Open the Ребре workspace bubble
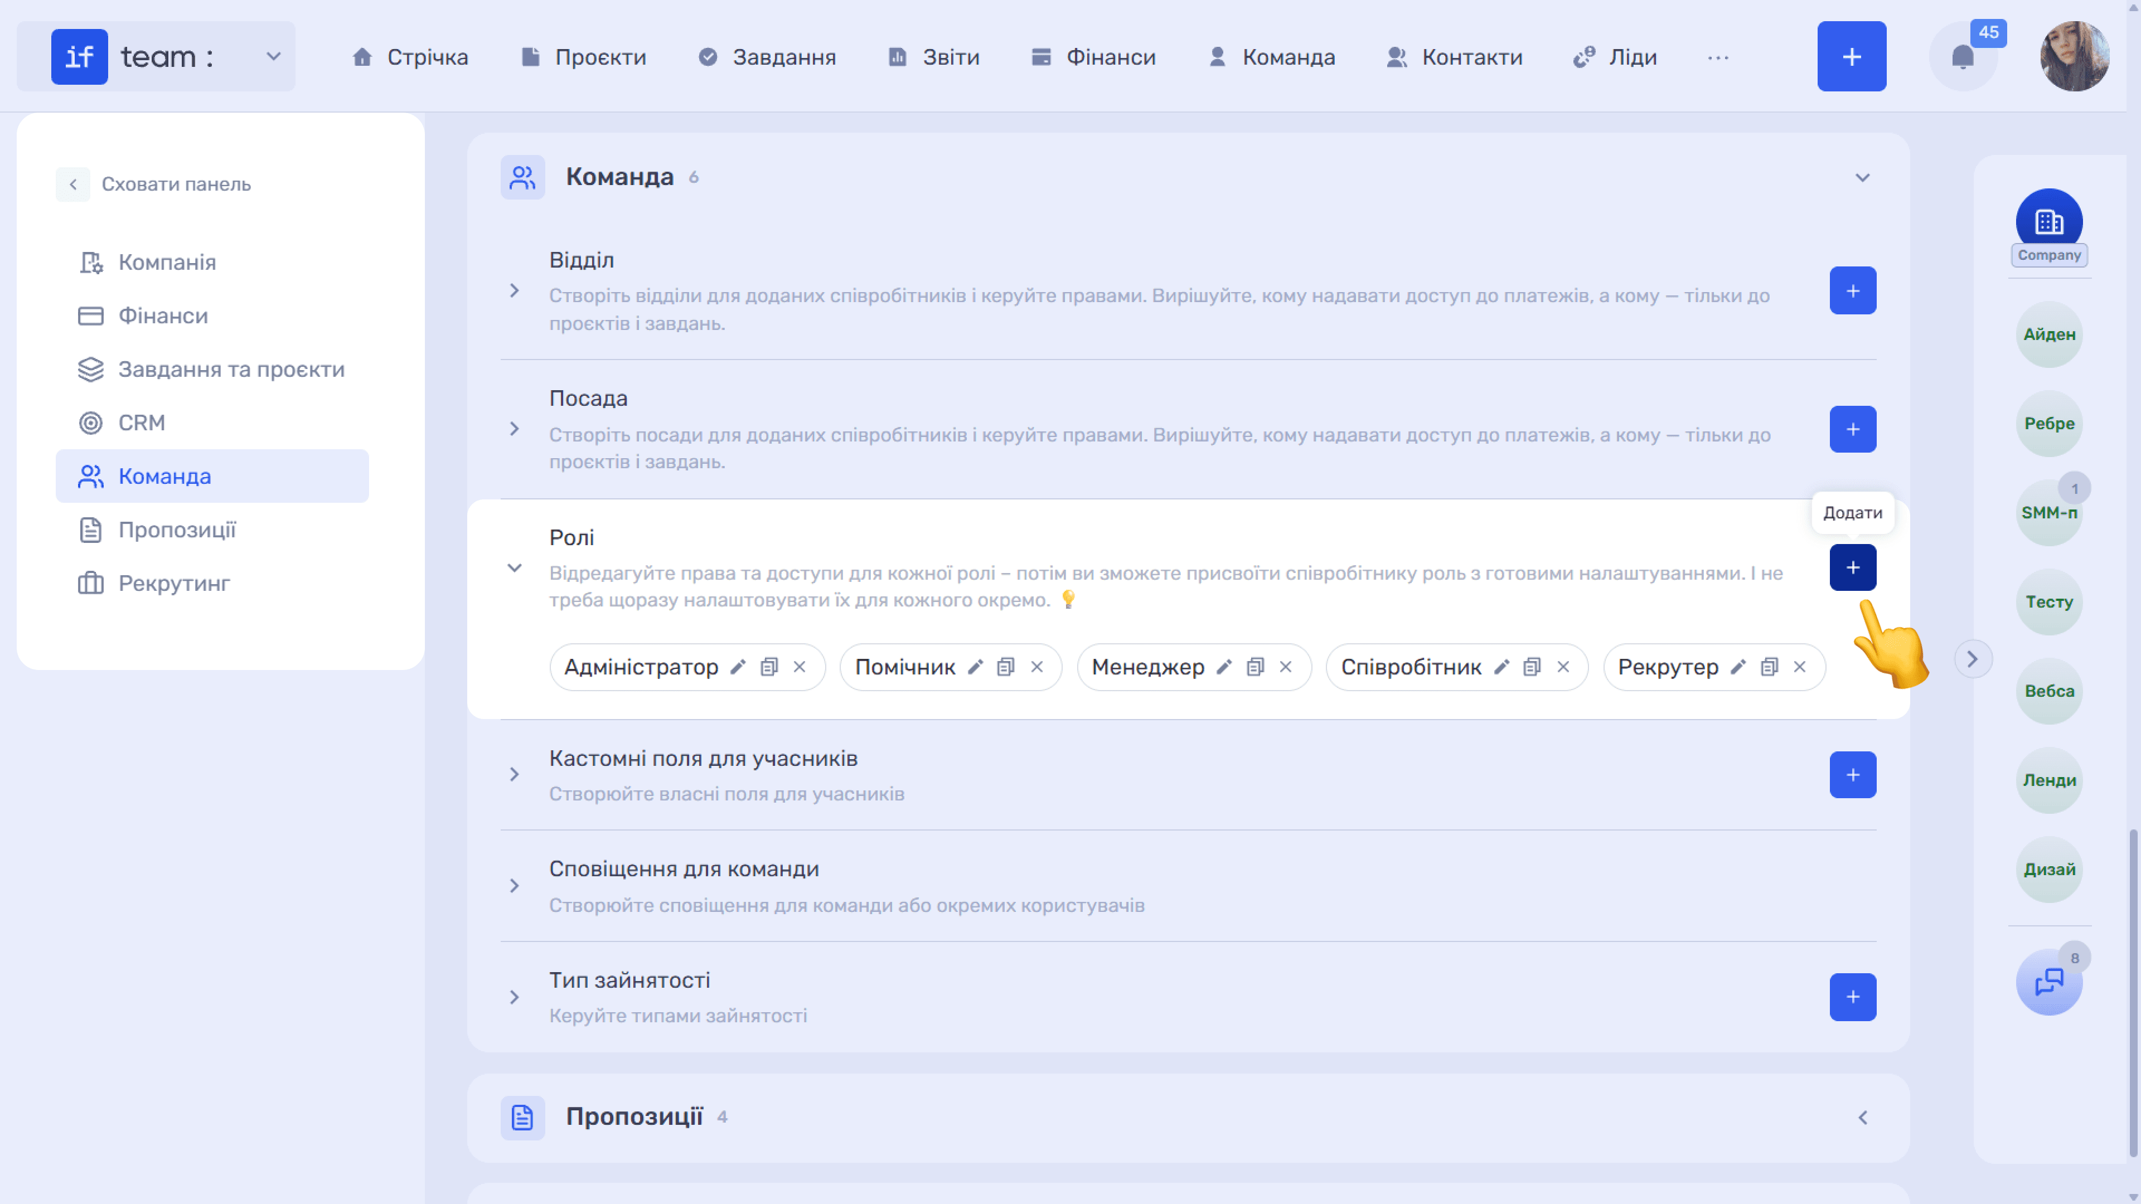The image size is (2141, 1204). 2049,424
